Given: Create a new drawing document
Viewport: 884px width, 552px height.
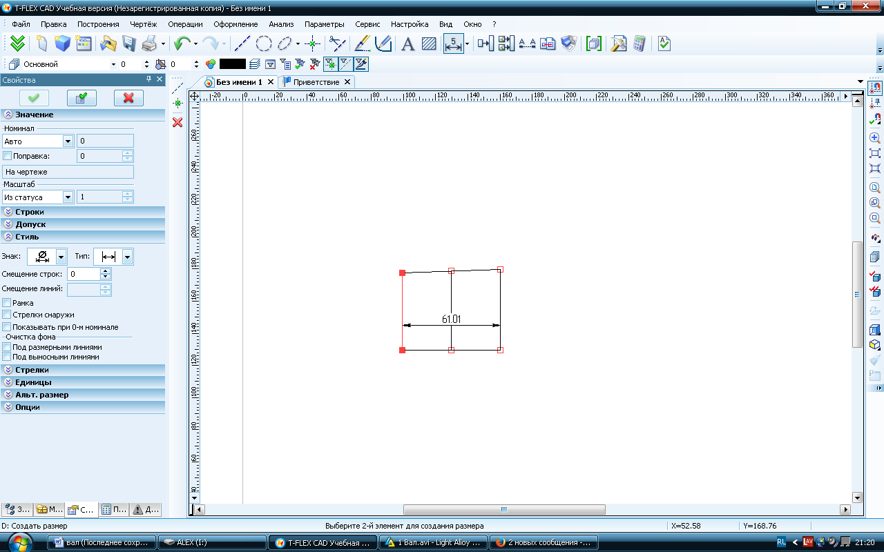Looking at the screenshot, I should click(x=42, y=43).
